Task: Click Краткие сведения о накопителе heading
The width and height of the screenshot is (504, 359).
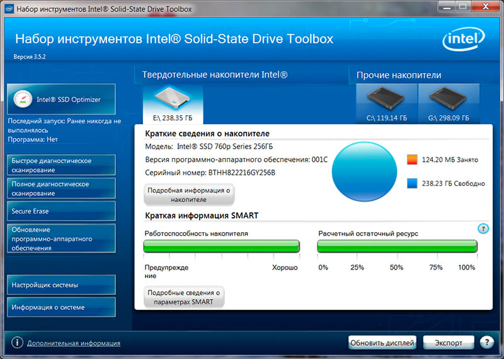Action: (x=207, y=134)
